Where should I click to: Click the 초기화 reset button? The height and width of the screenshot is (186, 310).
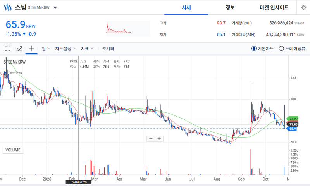click(108, 48)
